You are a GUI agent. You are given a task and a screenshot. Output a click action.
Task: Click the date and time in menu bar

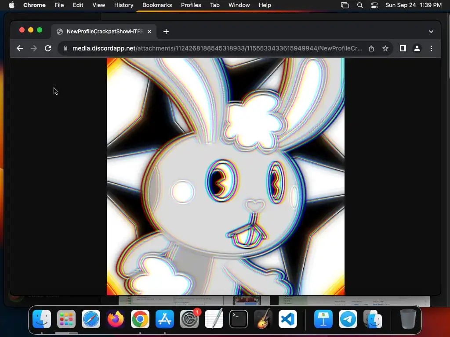point(413,5)
